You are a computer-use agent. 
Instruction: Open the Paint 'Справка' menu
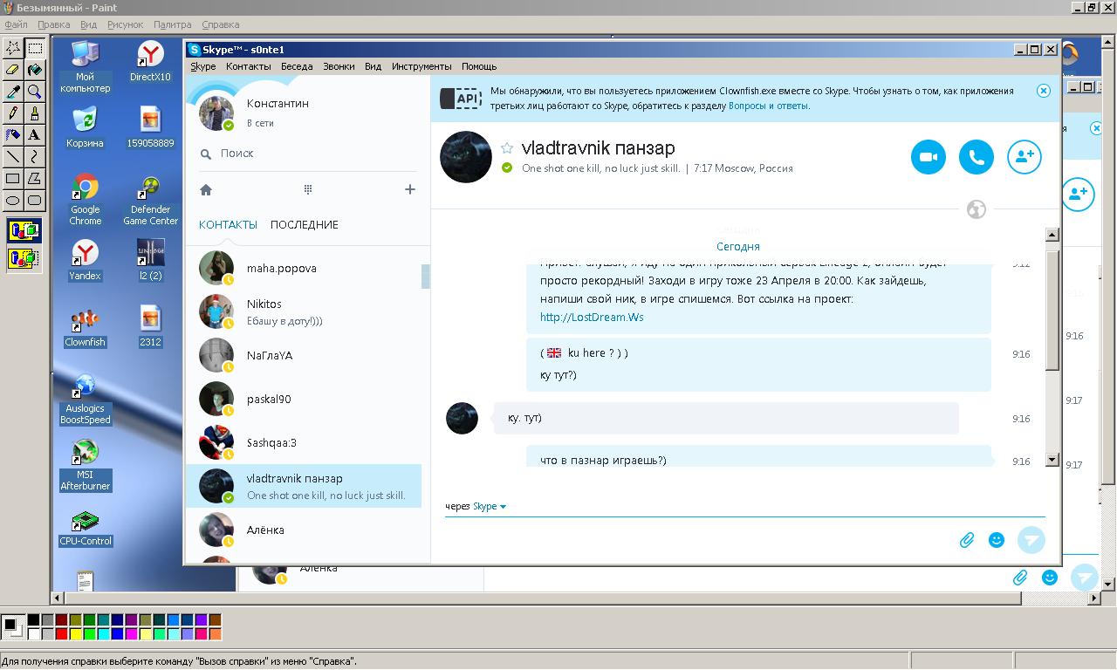click(x=220, y=24)
